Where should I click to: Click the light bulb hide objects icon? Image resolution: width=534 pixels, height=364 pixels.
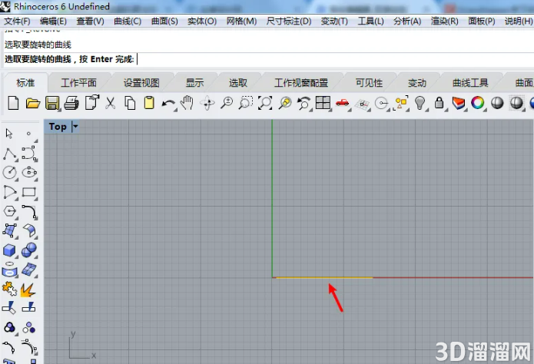pyautogui.click(x=420, y=103)
